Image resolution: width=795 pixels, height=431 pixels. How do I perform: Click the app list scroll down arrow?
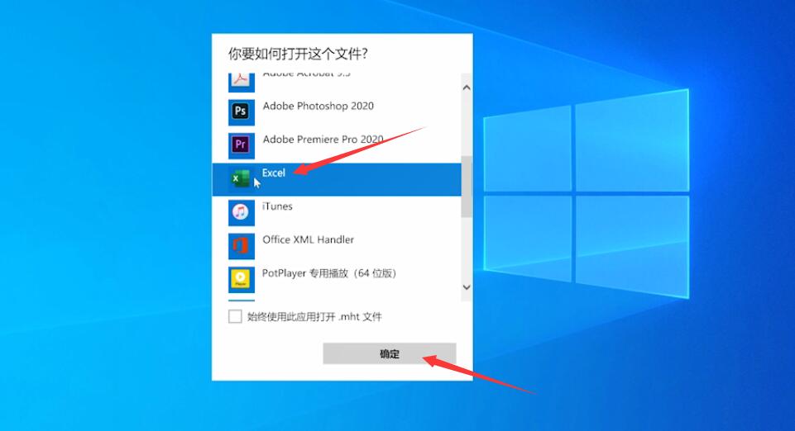(x=467, y=287)
